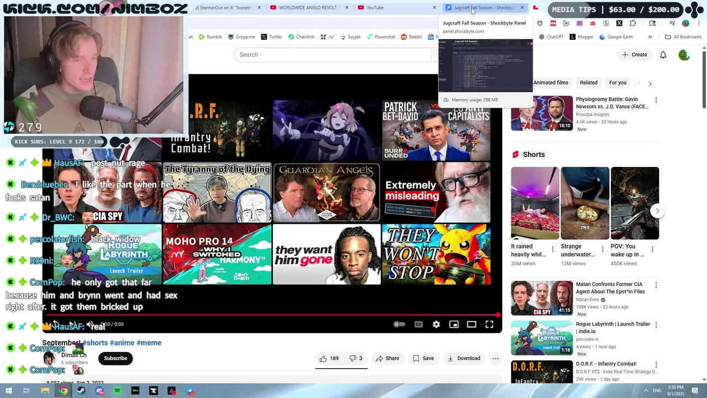This screenshot has width=707, height=398.
Task: Open the Chrome extensions puzzle icon
Action: (632, 23)
